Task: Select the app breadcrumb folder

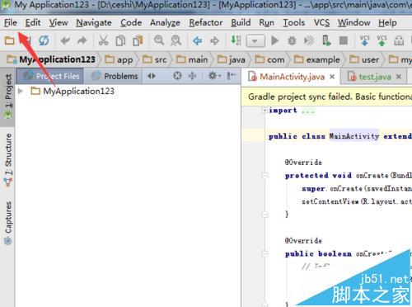Action: 119,59
